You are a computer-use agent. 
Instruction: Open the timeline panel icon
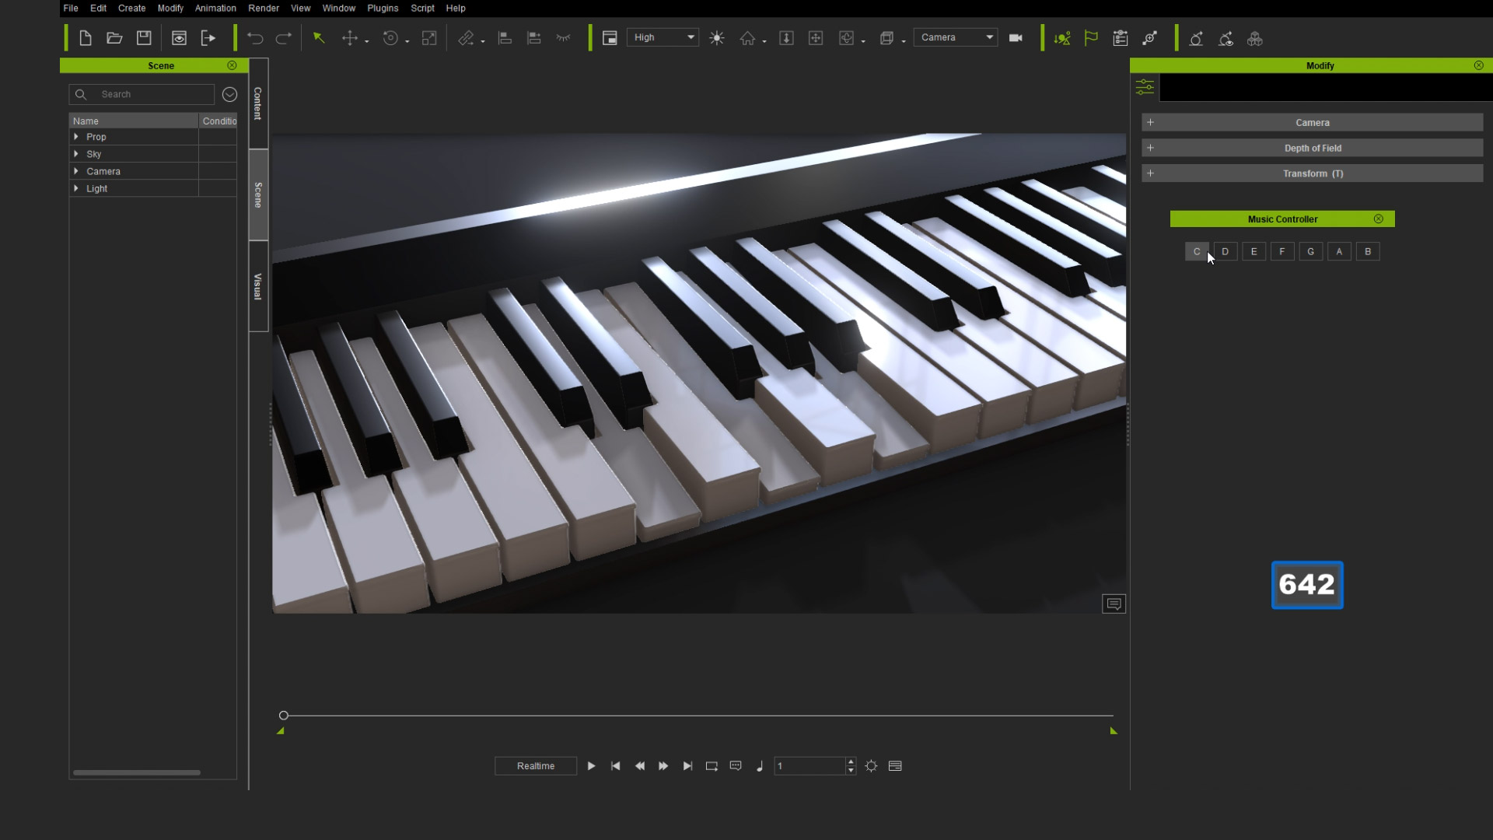(x=895, y=766)
